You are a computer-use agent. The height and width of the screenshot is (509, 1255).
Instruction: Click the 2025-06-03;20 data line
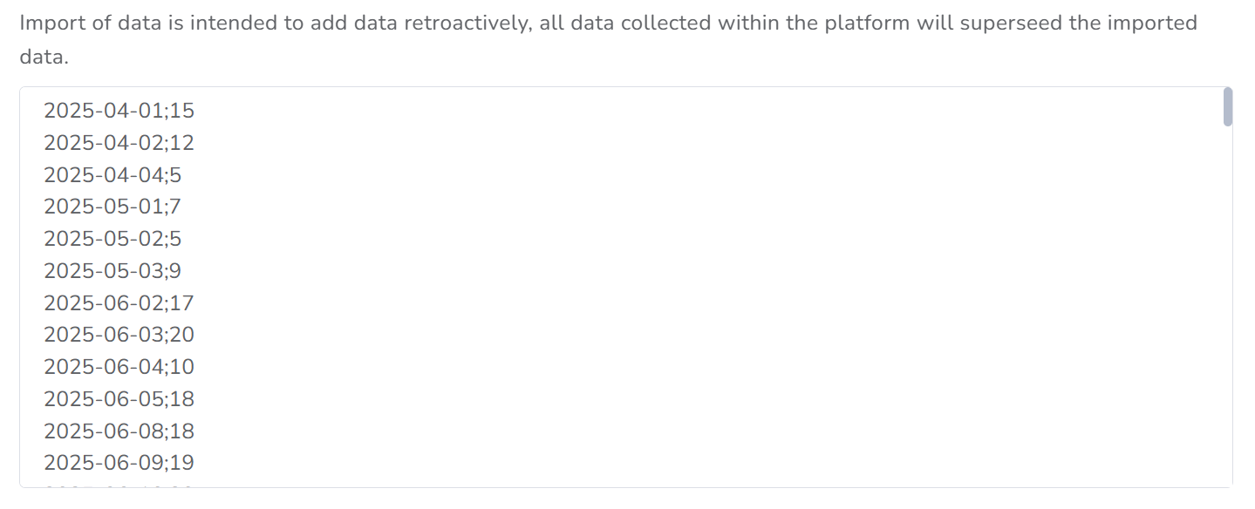tap(119, 335)
